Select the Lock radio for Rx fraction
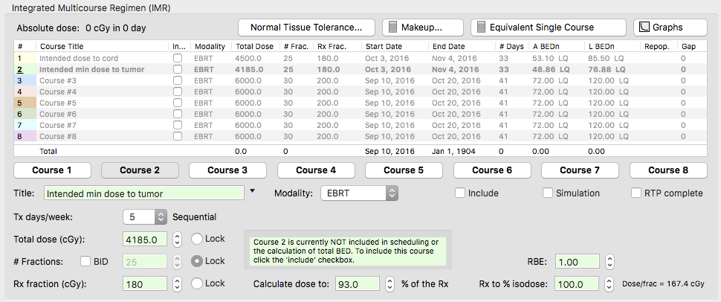 tap(197, 283)
